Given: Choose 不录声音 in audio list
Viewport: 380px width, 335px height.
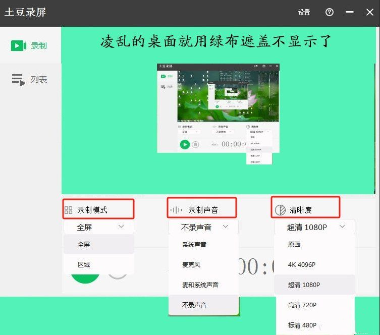Looking at the screenshot, I should [203, 305].
